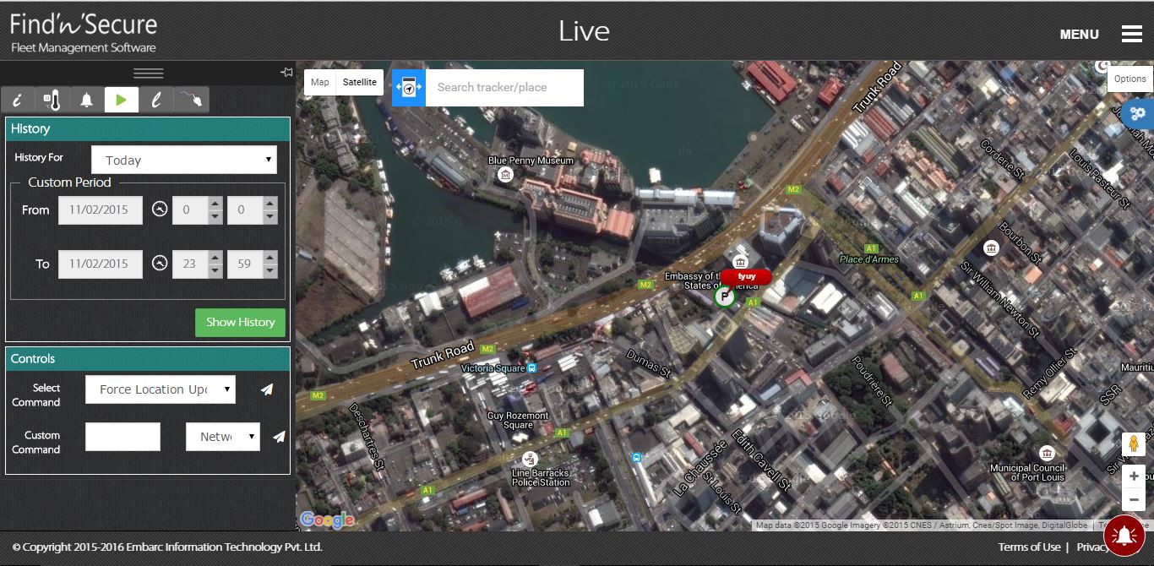Click the Custom Command text field
This screenshot has width=1154, height=566.
pyautogui.click(x=122, y=437)
